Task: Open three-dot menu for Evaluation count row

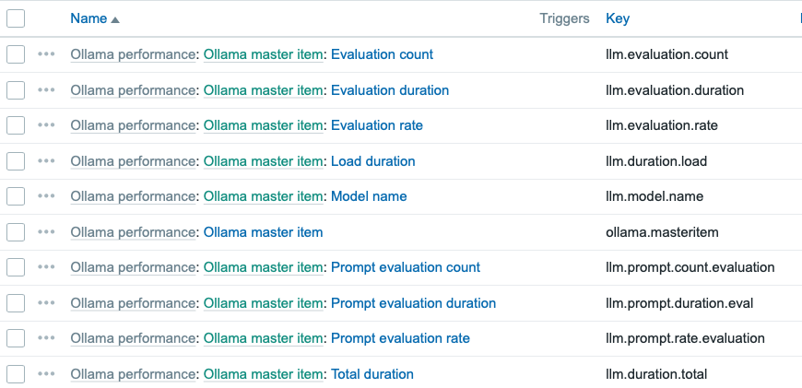Action: (x=46, y=54)
